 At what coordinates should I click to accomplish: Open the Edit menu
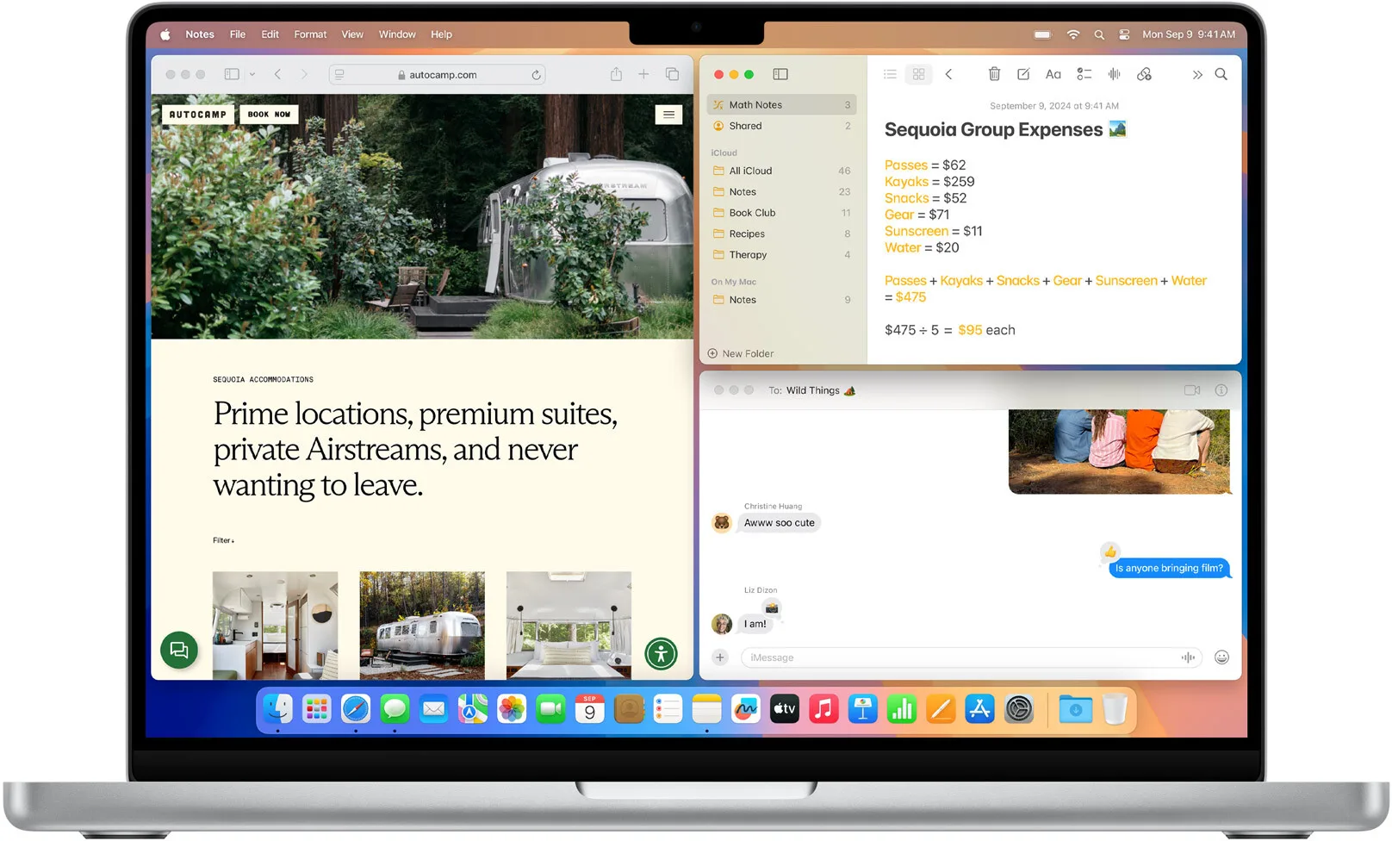(270, 34)
